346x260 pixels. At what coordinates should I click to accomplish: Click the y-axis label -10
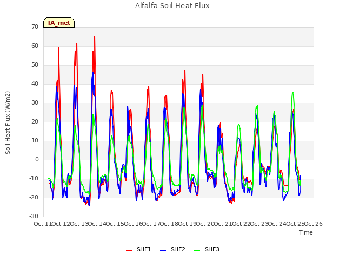coord(34,178)
